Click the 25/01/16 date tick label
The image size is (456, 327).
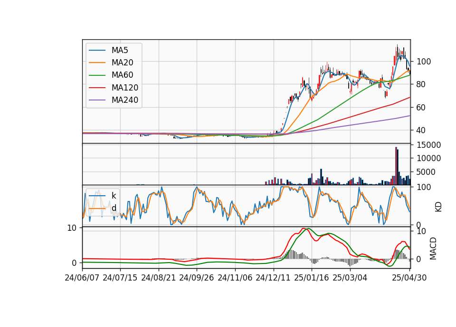(312, 278)
